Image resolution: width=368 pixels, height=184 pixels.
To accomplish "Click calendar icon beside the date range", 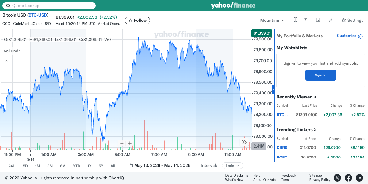I will 131,166.
